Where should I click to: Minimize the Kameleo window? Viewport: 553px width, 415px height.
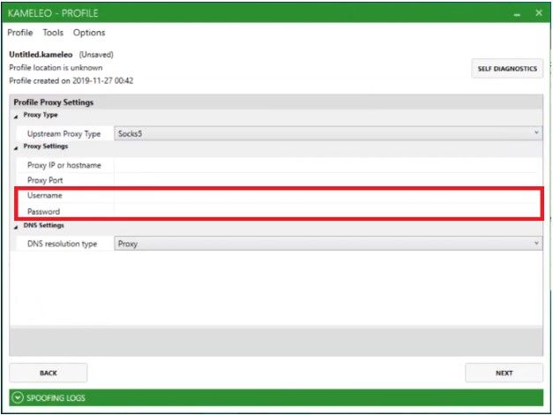(x=517, y=14)
